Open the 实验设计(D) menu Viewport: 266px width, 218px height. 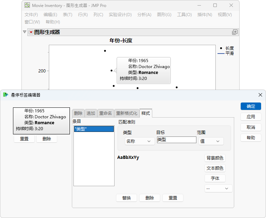point(120,15)
